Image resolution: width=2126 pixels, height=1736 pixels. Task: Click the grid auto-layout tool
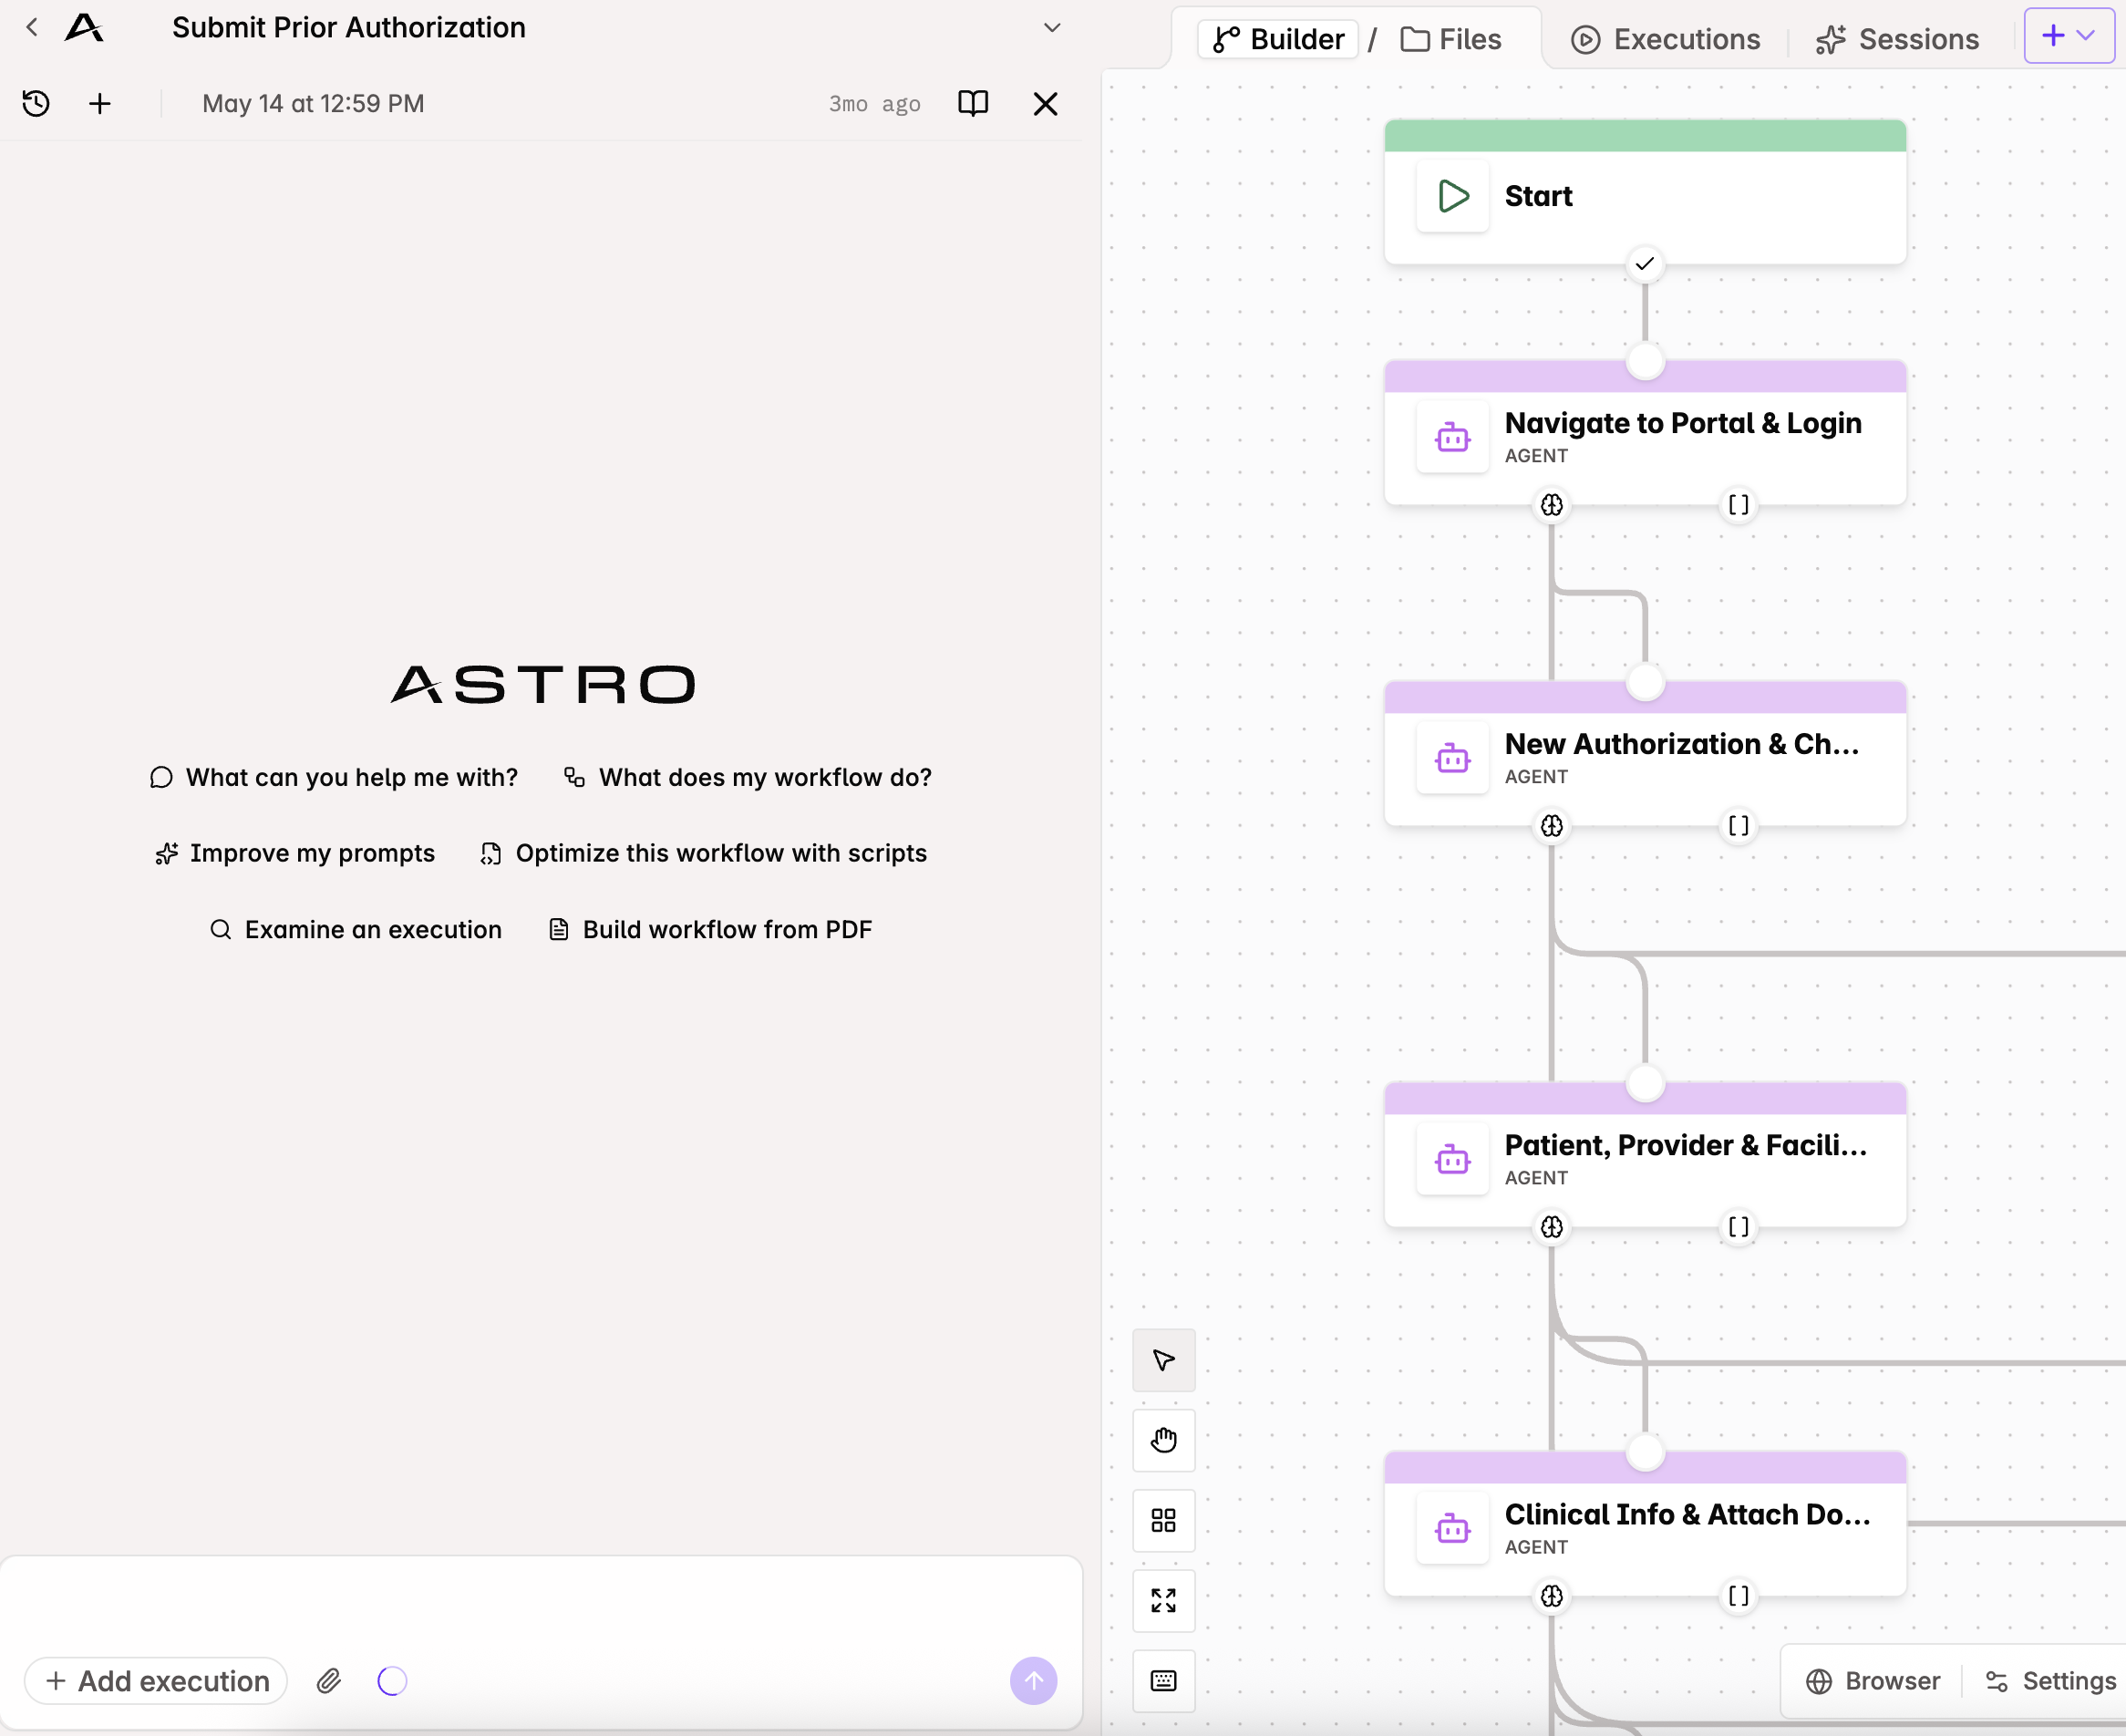(x=1164, y=1521)
